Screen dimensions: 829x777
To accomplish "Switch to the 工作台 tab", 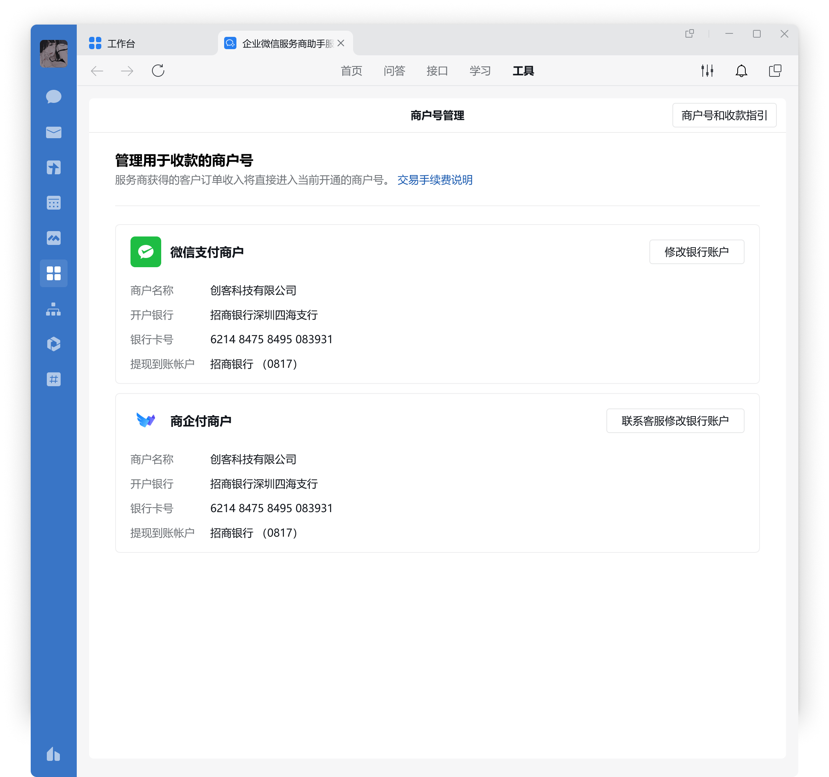I will click(x=112, y=43).
